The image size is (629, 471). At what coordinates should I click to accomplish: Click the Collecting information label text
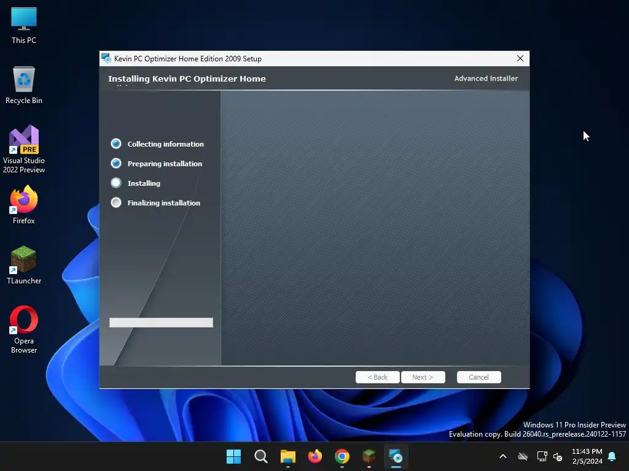pyautogui.click(x=166, y=144)
